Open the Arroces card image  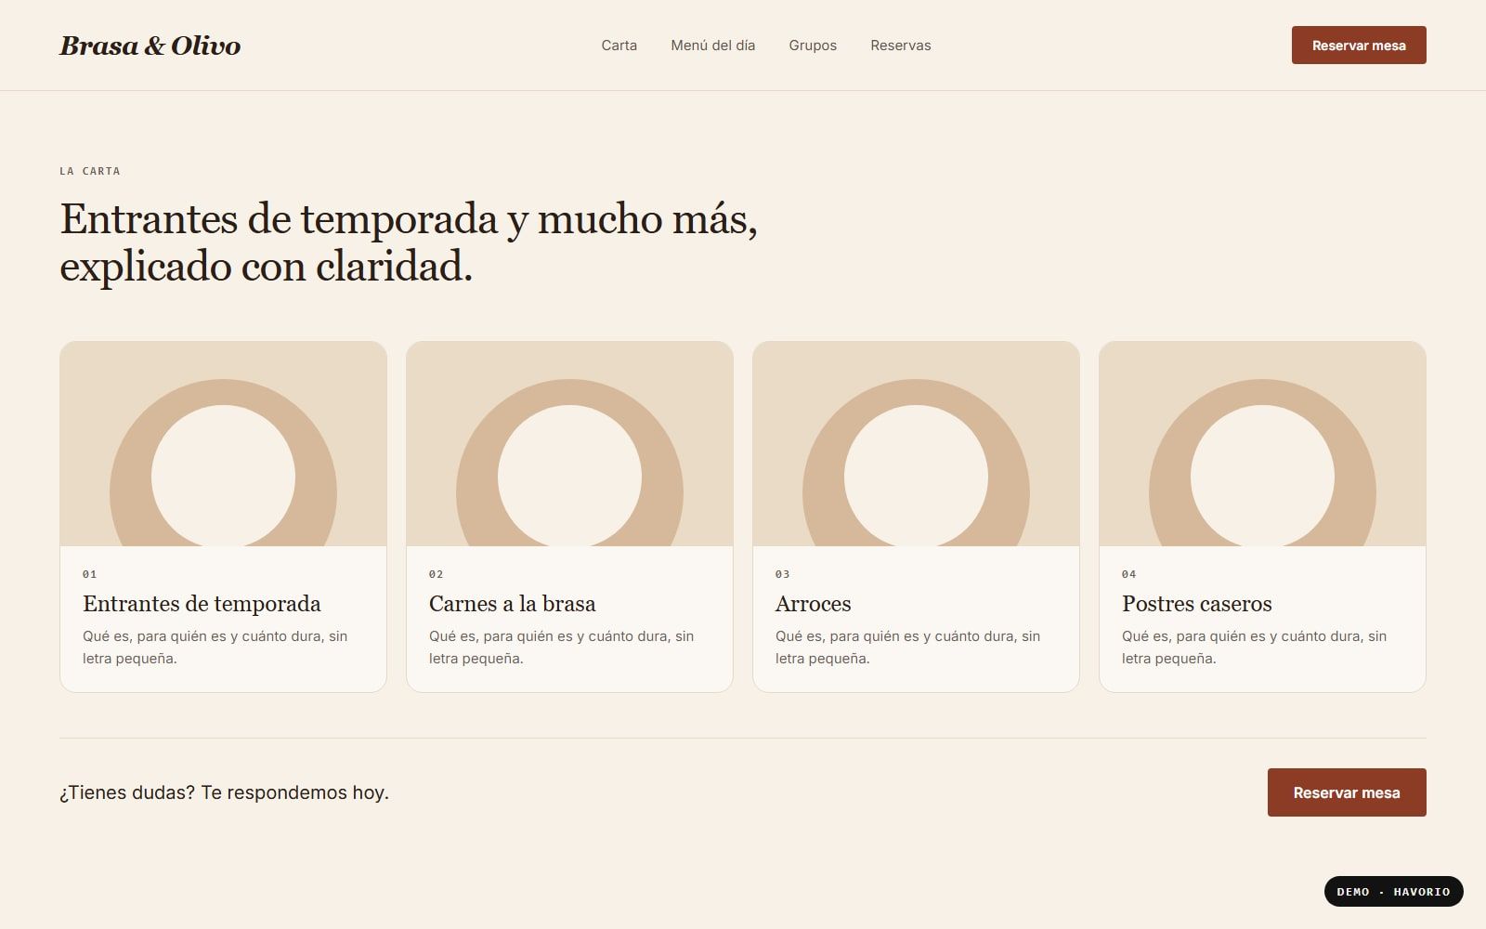click(916, 444)
